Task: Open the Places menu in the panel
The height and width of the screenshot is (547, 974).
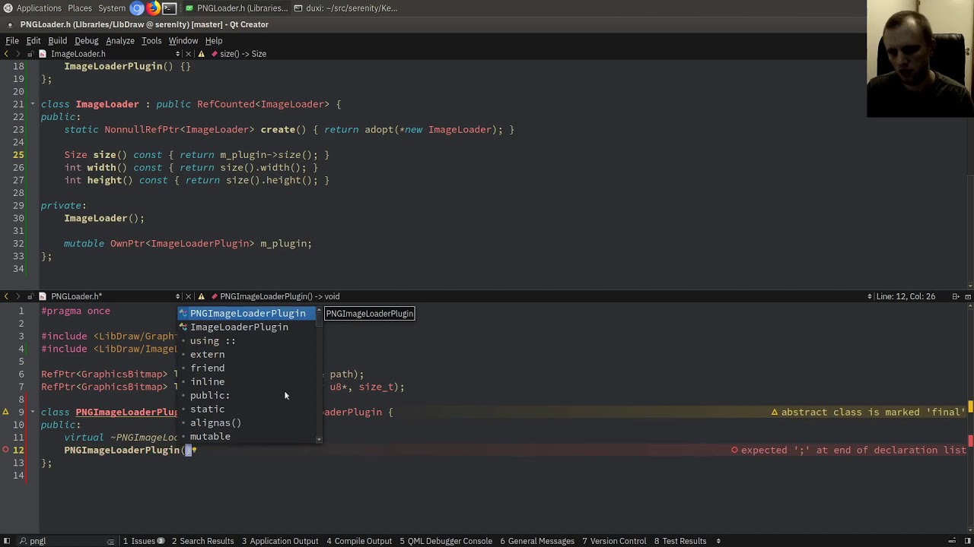Action: tap(80, 8)
